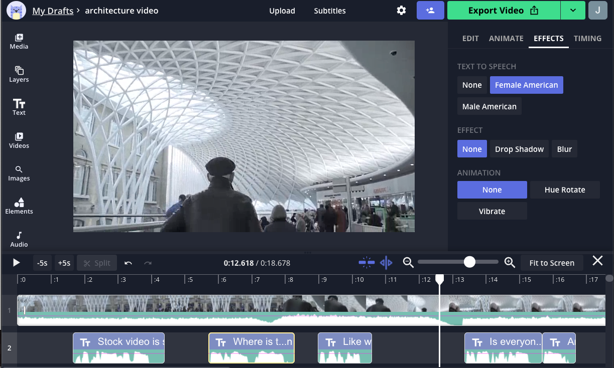
Task: Select Male American text to speech voice
Action: [489, 106]
